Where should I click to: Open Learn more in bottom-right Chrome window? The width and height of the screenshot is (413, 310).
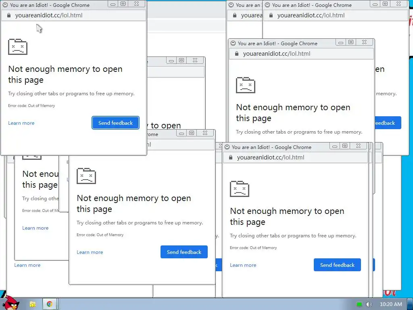[243, 265]
